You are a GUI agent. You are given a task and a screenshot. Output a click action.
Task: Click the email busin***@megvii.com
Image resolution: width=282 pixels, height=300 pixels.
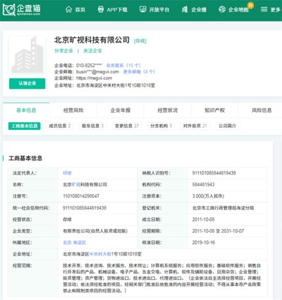(98, 72)
